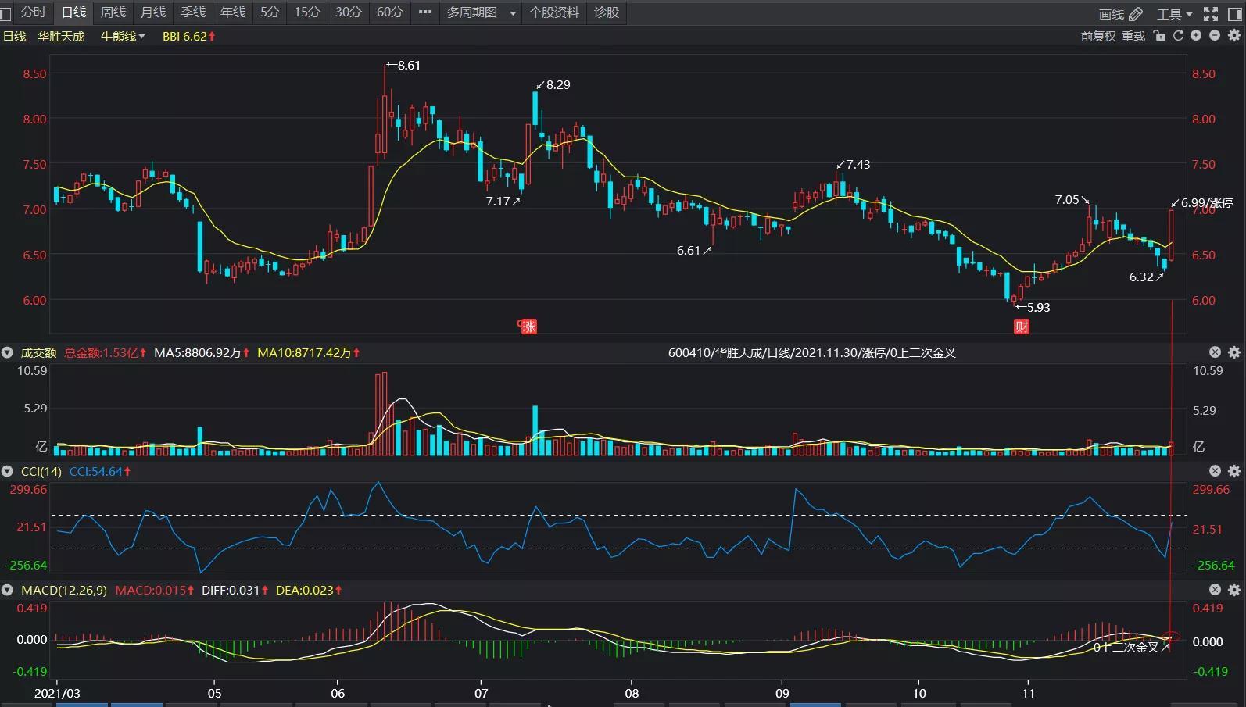The width and height of the screenshot is (1246, 707).
Task: Toggle the chart lock padlock icon
Action: pos(1159,36)
